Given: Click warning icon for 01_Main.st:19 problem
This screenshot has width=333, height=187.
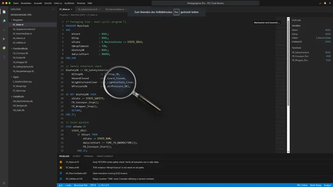Looking at the screenshot, I should pos(61,162).
